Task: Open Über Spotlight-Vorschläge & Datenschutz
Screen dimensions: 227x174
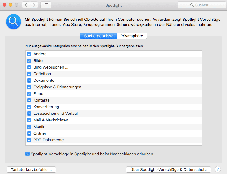Action: click(169, 169)
